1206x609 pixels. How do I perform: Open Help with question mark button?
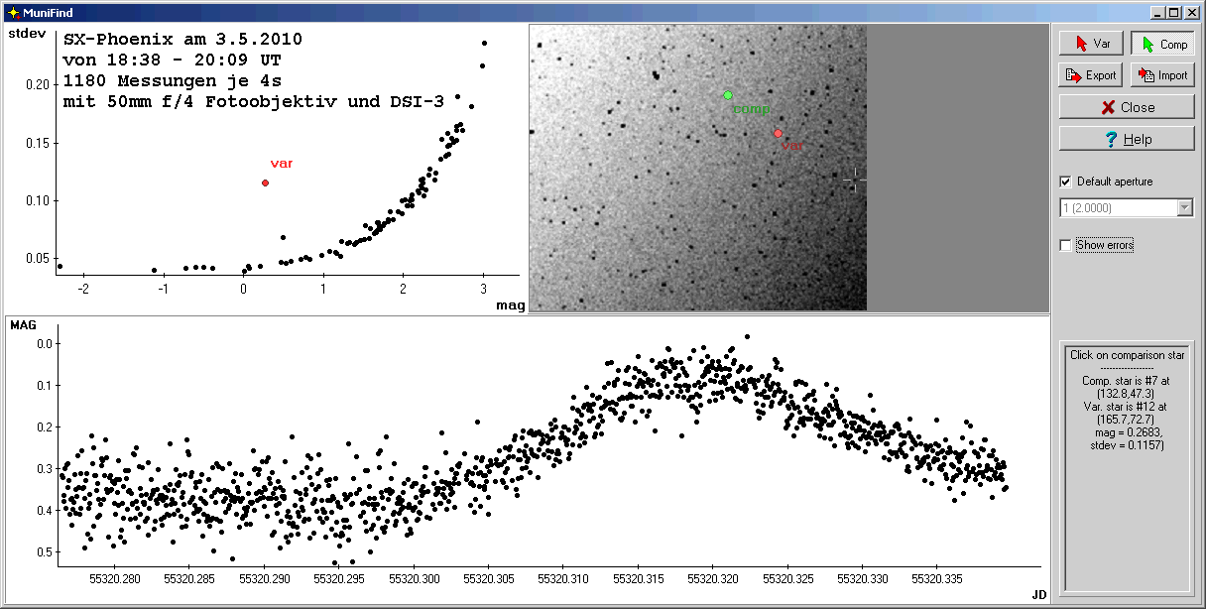pos(1127,139)
